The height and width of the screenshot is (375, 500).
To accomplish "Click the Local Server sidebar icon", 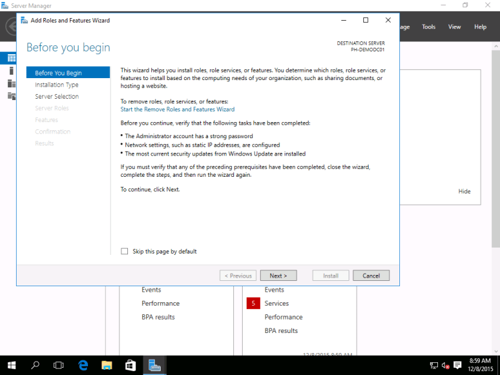I will click(11, 71).
